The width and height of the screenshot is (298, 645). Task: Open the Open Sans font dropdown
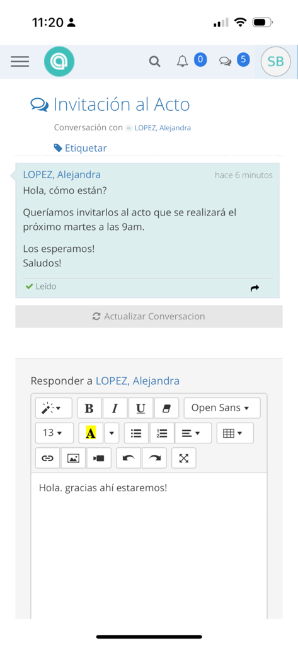click(222, 408)
